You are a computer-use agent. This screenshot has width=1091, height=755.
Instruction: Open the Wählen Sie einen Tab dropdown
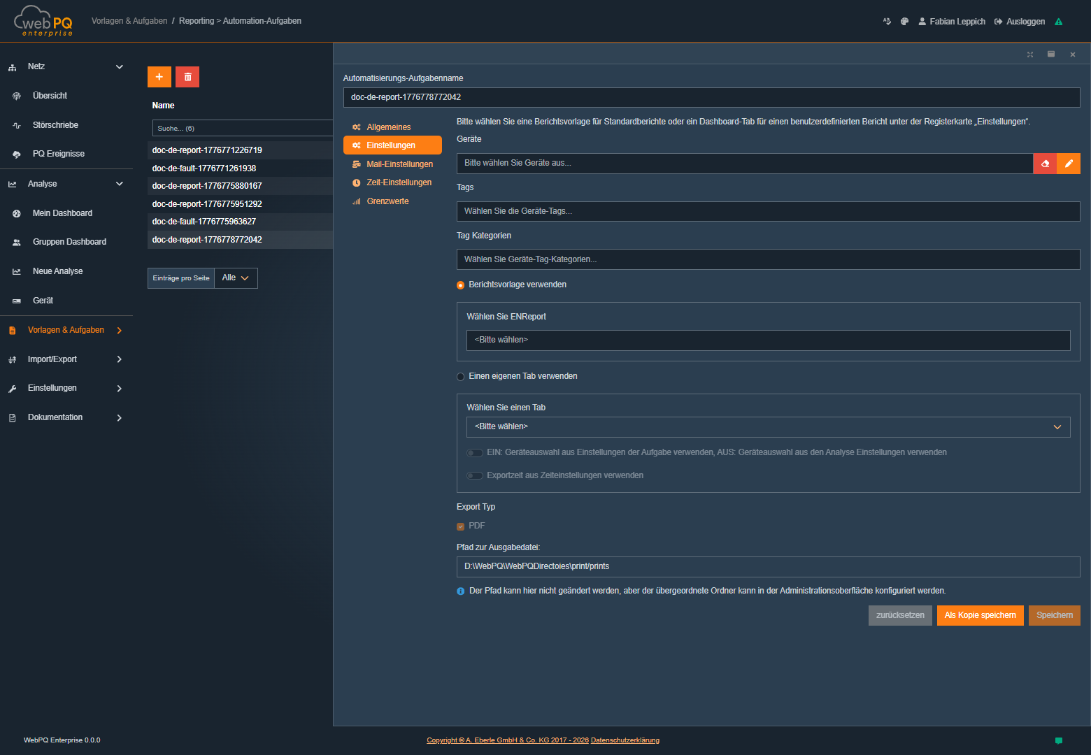(x=768, y=426)
